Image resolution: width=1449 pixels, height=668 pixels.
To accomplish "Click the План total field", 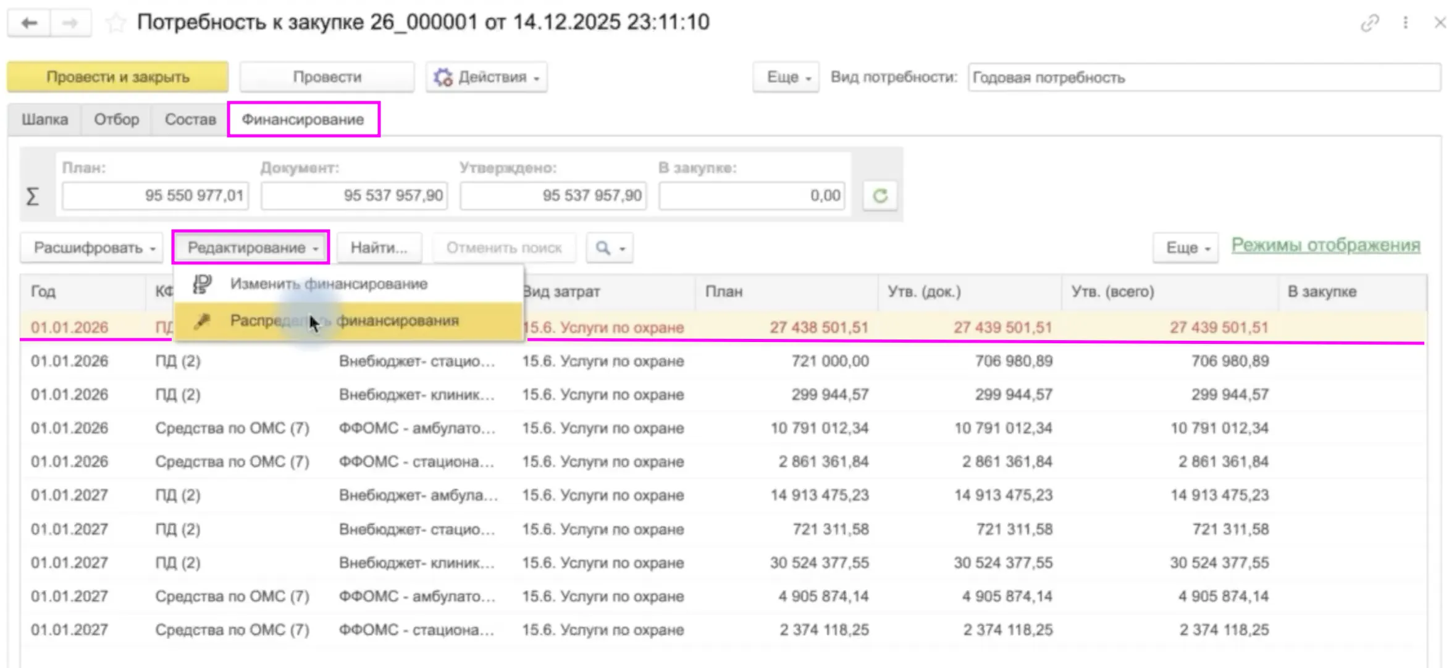I will 155,196.
